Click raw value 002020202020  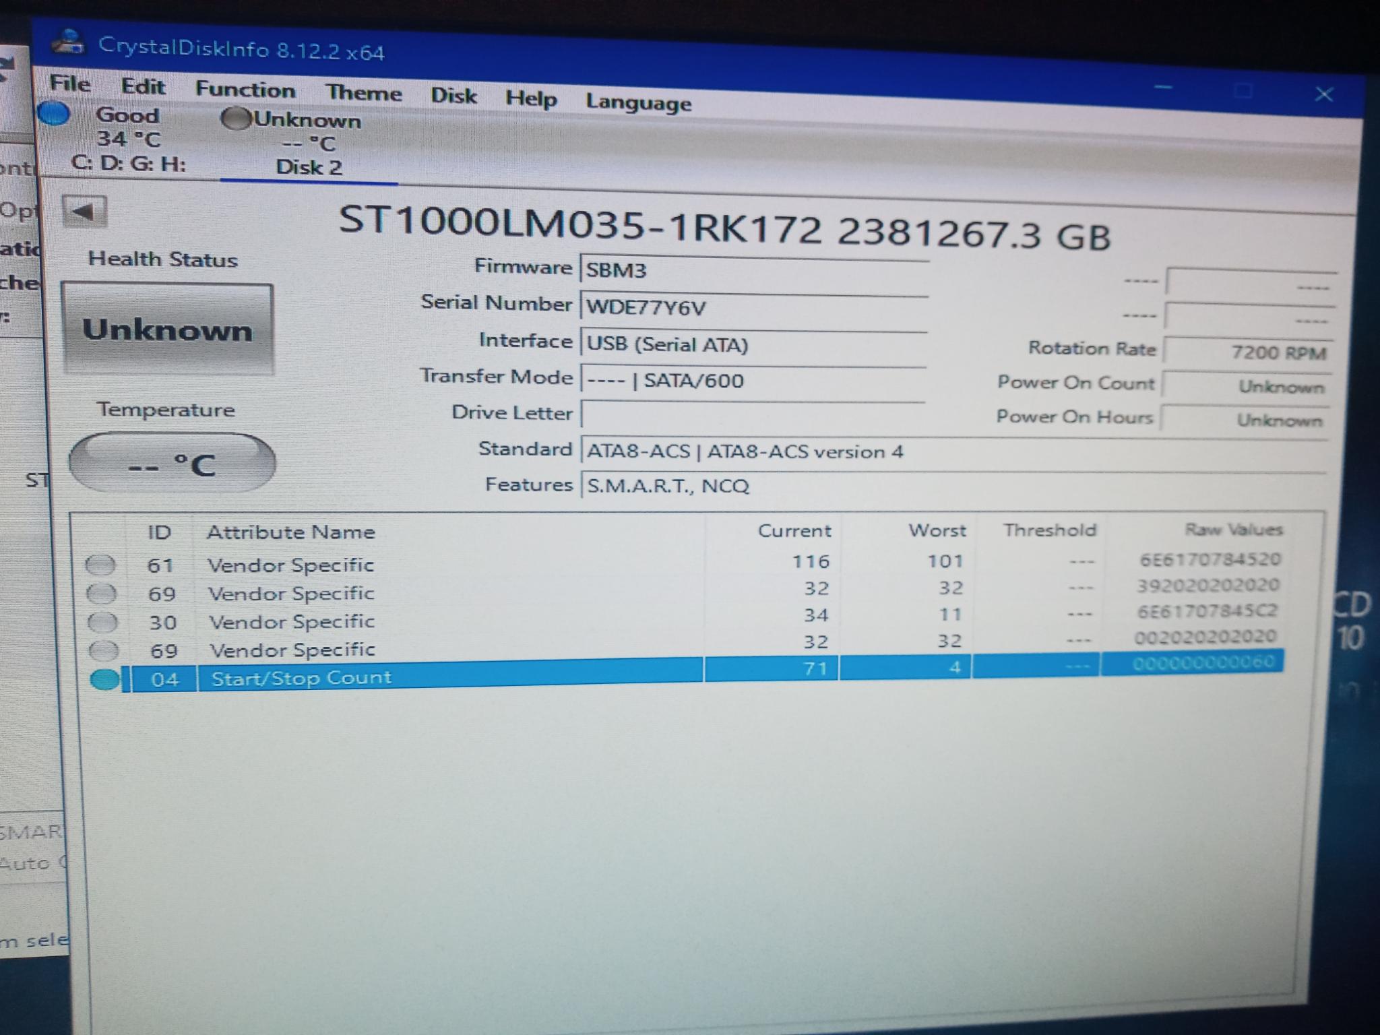coord(1206,636)
